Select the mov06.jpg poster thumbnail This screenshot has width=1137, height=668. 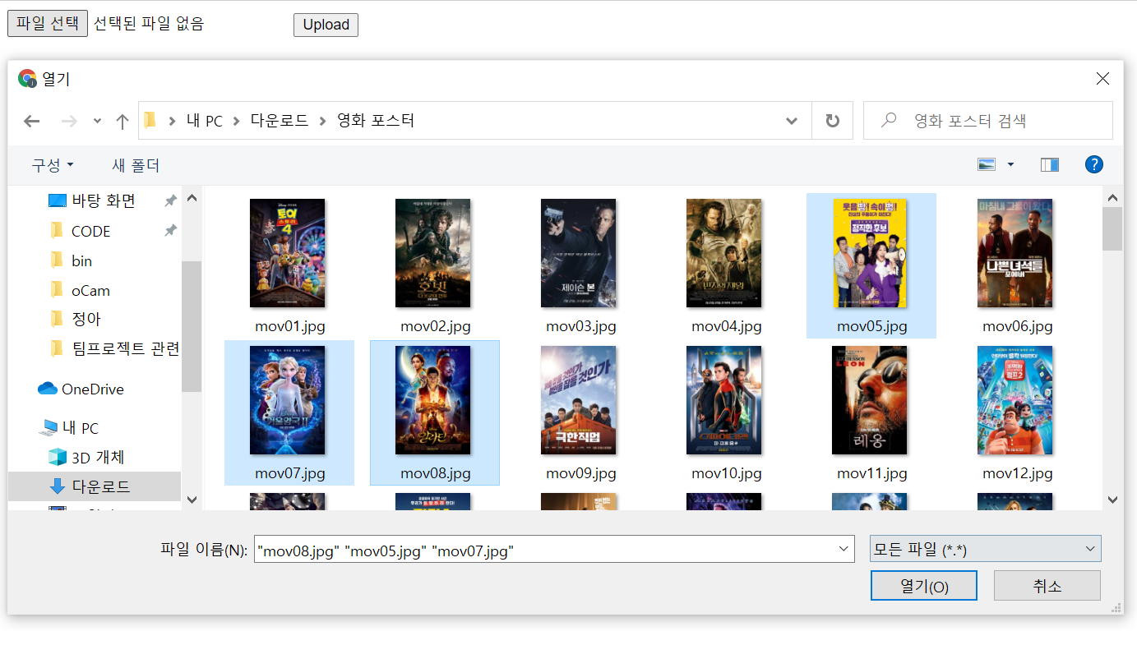(x=1015, y=253)
